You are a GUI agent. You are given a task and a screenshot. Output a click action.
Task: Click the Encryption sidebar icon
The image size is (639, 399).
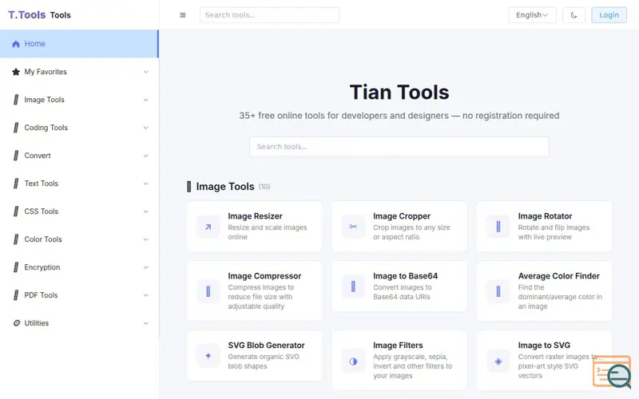(x=16, y=267)
